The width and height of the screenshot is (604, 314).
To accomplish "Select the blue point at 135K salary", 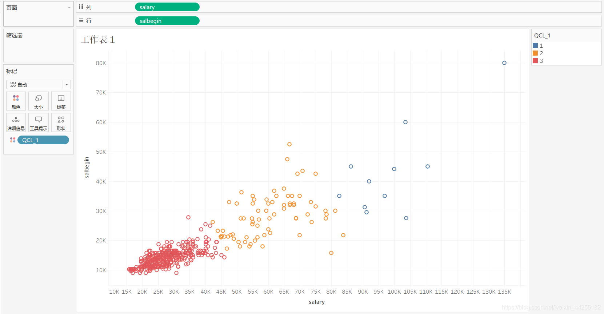I will point(504,63).
